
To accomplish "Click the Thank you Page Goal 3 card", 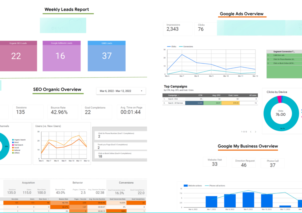I will pos(121,146).
